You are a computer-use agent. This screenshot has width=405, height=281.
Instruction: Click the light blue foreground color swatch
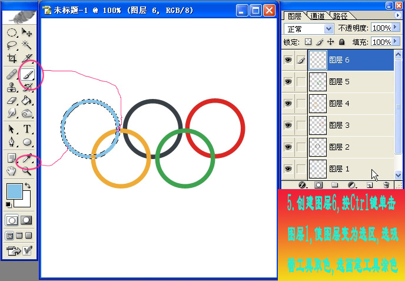(x=14, y=191)
